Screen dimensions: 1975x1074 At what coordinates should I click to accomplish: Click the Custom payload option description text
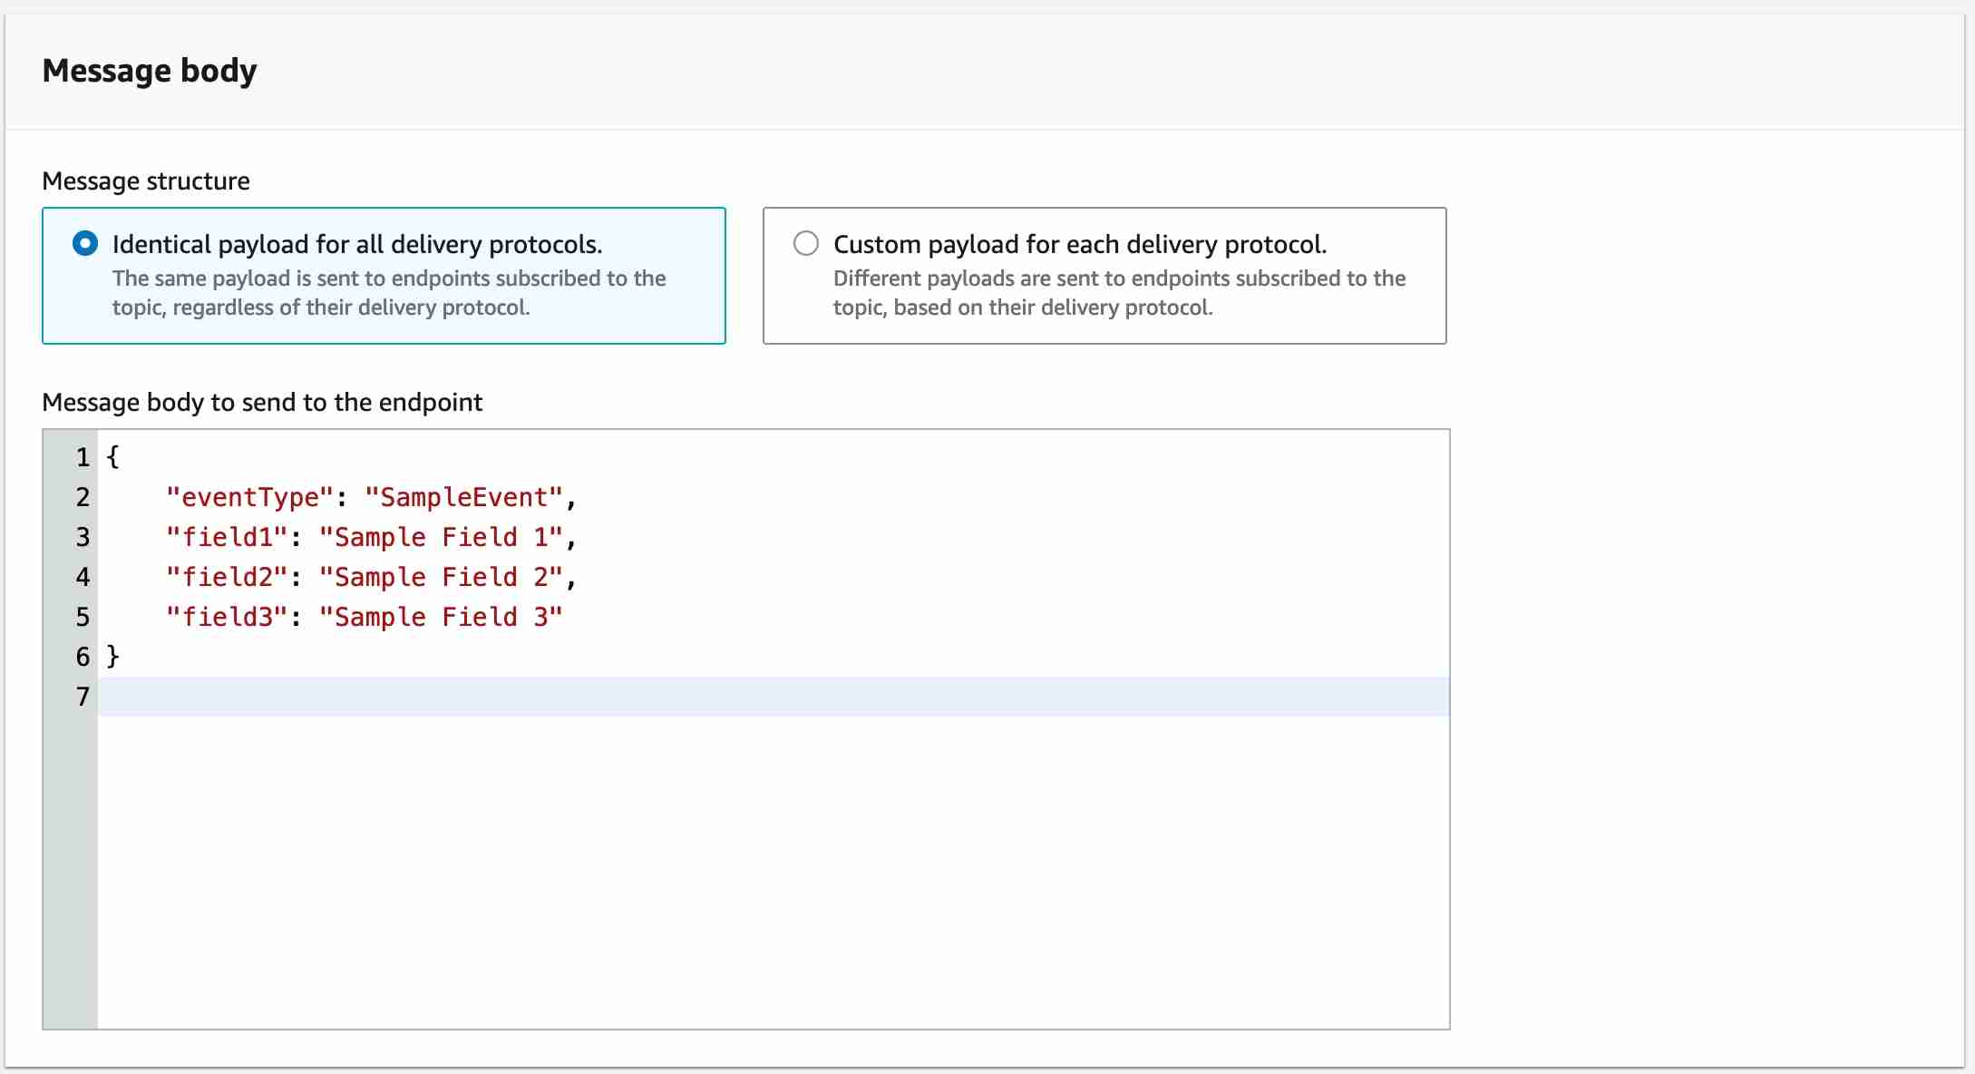pyautogui.click(x=1119, y=293)
